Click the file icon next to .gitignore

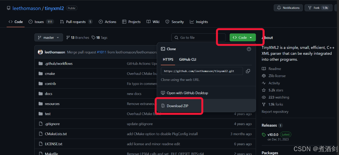pyautogui.click(x=40, y=124)
